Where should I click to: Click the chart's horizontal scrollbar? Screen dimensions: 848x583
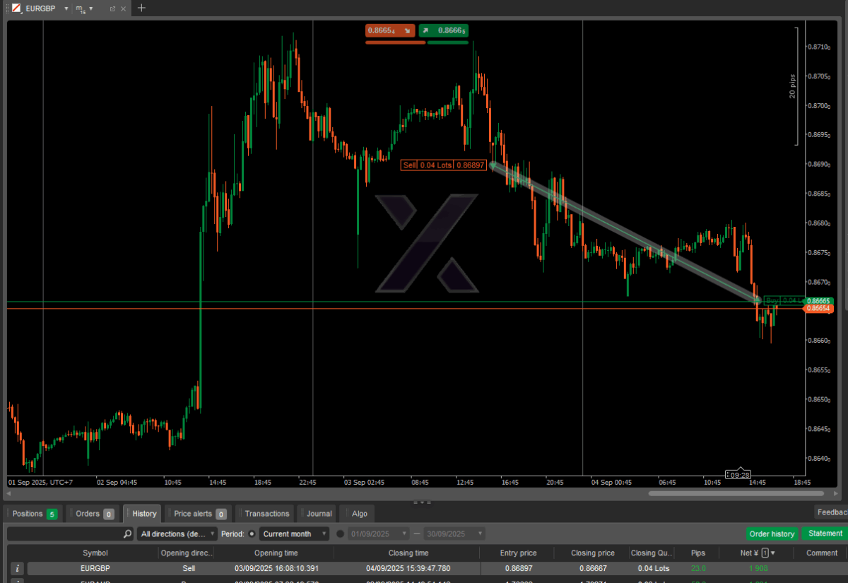point(735,493)
